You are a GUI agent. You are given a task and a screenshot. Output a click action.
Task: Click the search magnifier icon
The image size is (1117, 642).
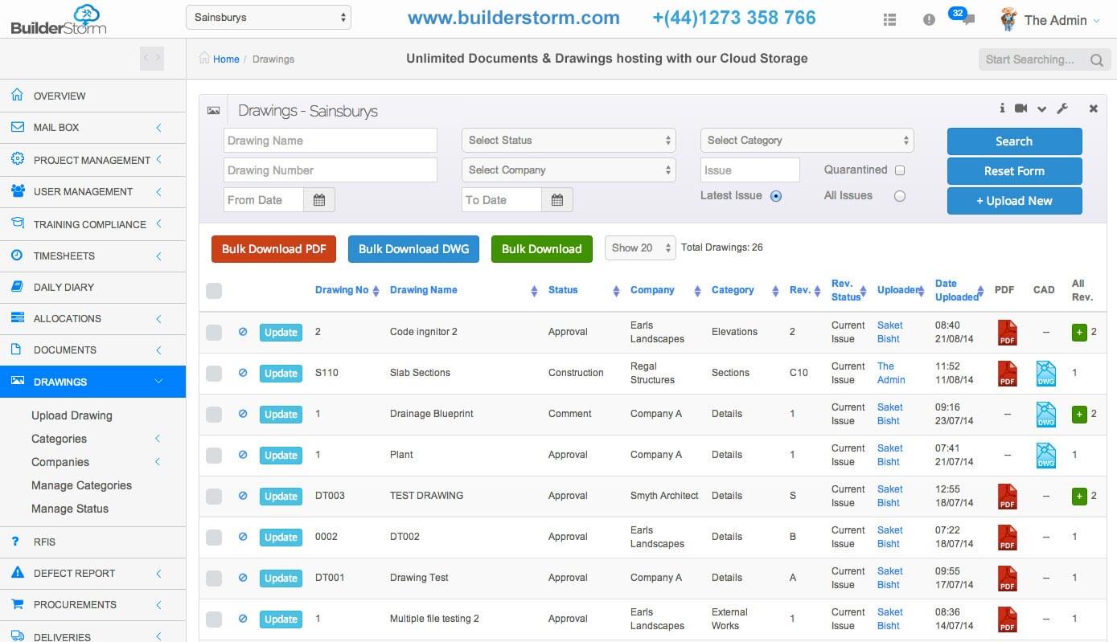tap(1096, 59)
